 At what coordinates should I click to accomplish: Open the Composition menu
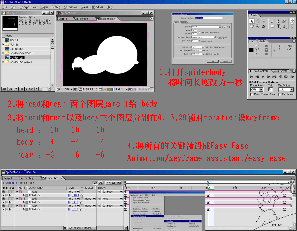(28, 7)
